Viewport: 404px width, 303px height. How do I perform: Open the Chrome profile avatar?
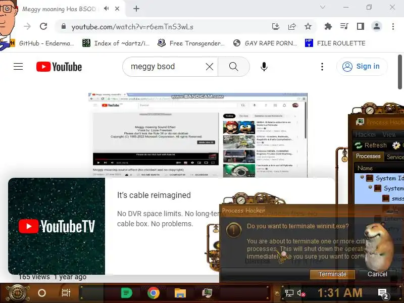click(377, 26)
